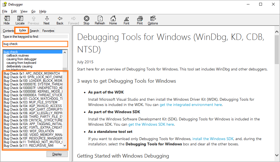Switch to the Favorites tab
This screenshot has width=280, height=162.
click(x=48, y=31)
